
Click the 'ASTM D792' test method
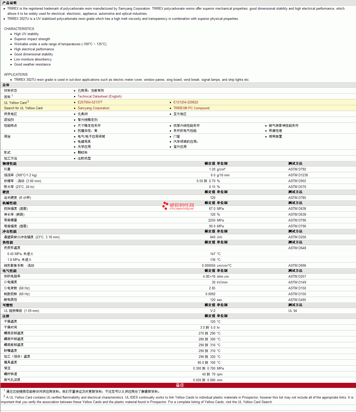(x=297, y=169)
